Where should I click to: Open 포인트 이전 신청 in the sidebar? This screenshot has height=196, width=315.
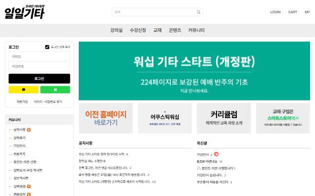tap(25, 162)
